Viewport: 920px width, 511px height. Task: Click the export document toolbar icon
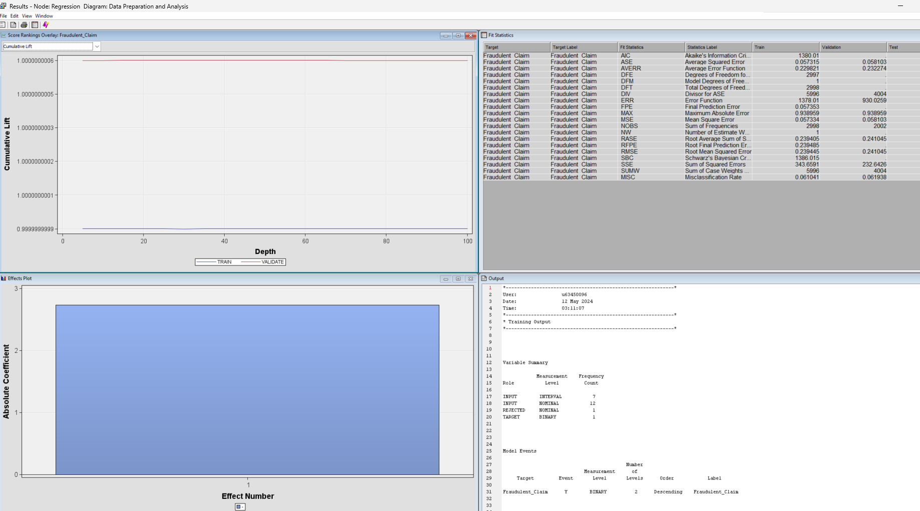(13, 24)
